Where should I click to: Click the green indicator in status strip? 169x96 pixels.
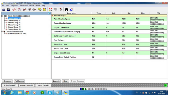(x=165, y=85)
